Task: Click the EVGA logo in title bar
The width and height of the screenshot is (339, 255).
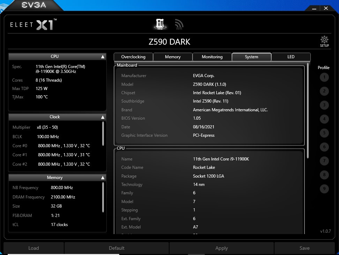Action: [x=34, y=5]
